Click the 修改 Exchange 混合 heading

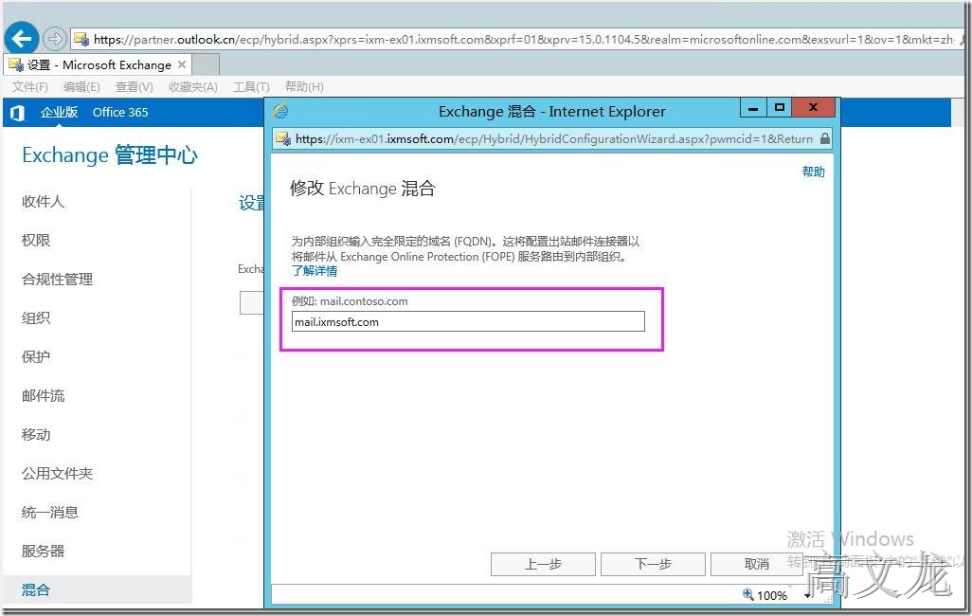pos(363,189)
